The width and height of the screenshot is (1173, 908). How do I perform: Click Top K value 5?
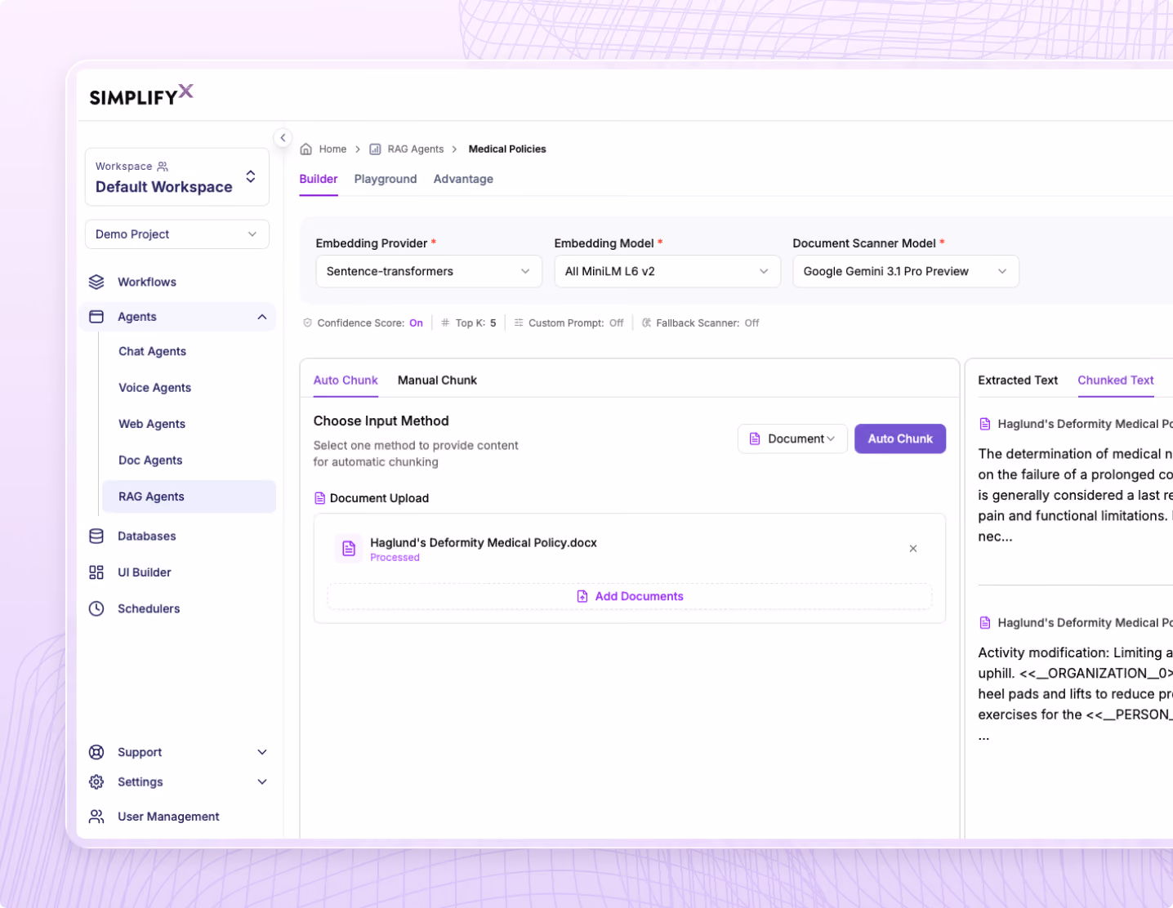click(493, 323)
